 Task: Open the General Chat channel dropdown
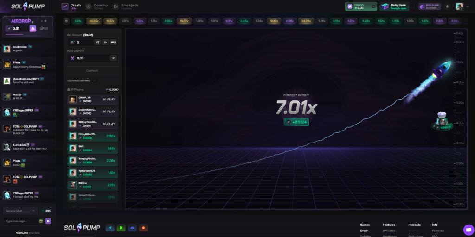point(20,211)
